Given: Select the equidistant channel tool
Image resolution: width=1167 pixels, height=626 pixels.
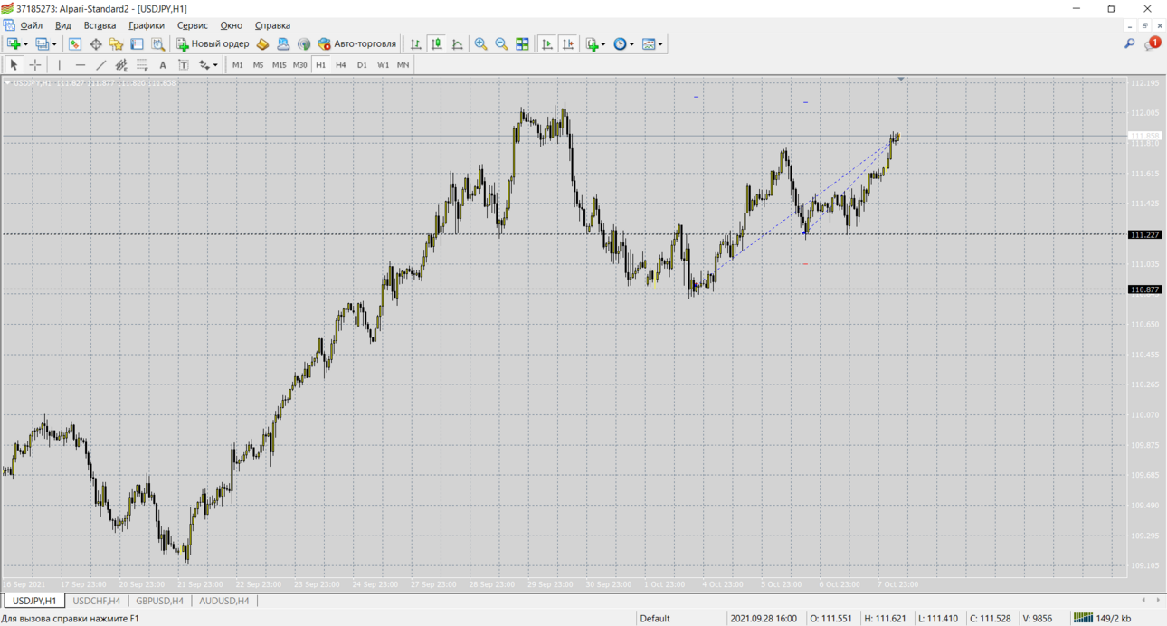Looking at the screenshot, I should click(x=121, y=65).
